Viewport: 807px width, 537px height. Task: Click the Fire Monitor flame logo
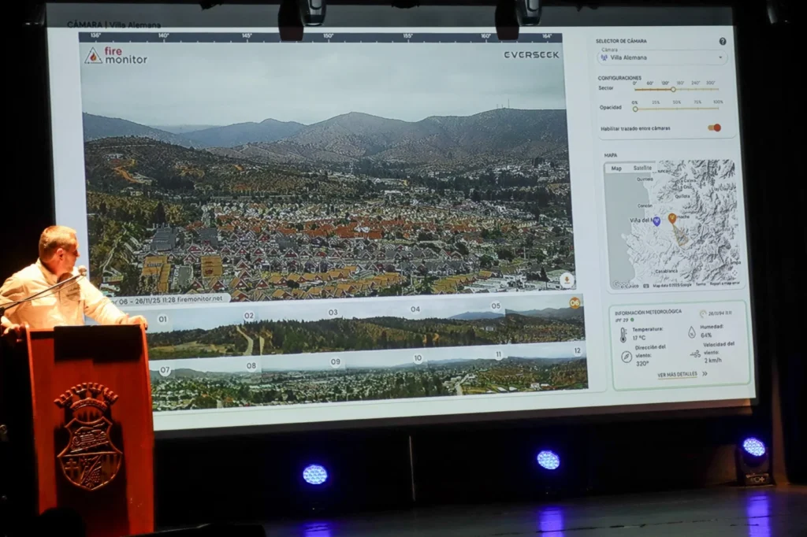point(93,56)
